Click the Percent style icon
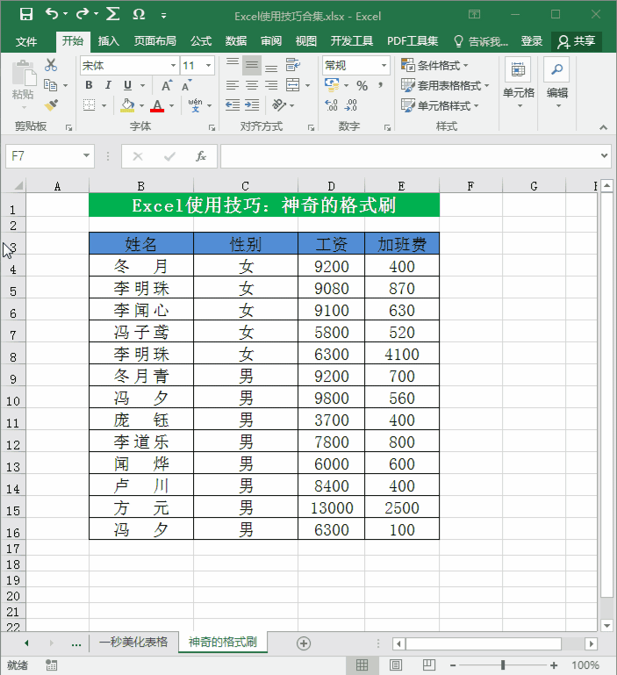 (362, 86)
